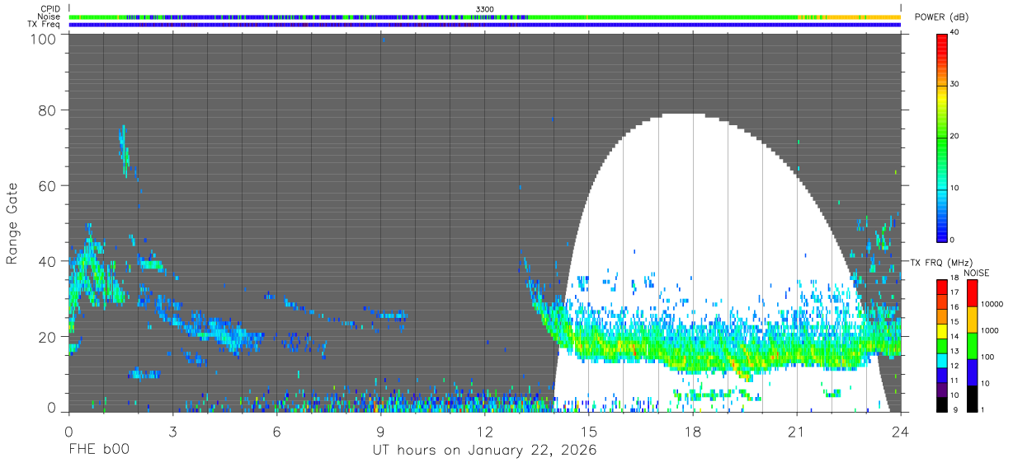Click the range gate tick label "60"
The width and height of the screenshot is (1013, 467).
[x=49, y=185]
